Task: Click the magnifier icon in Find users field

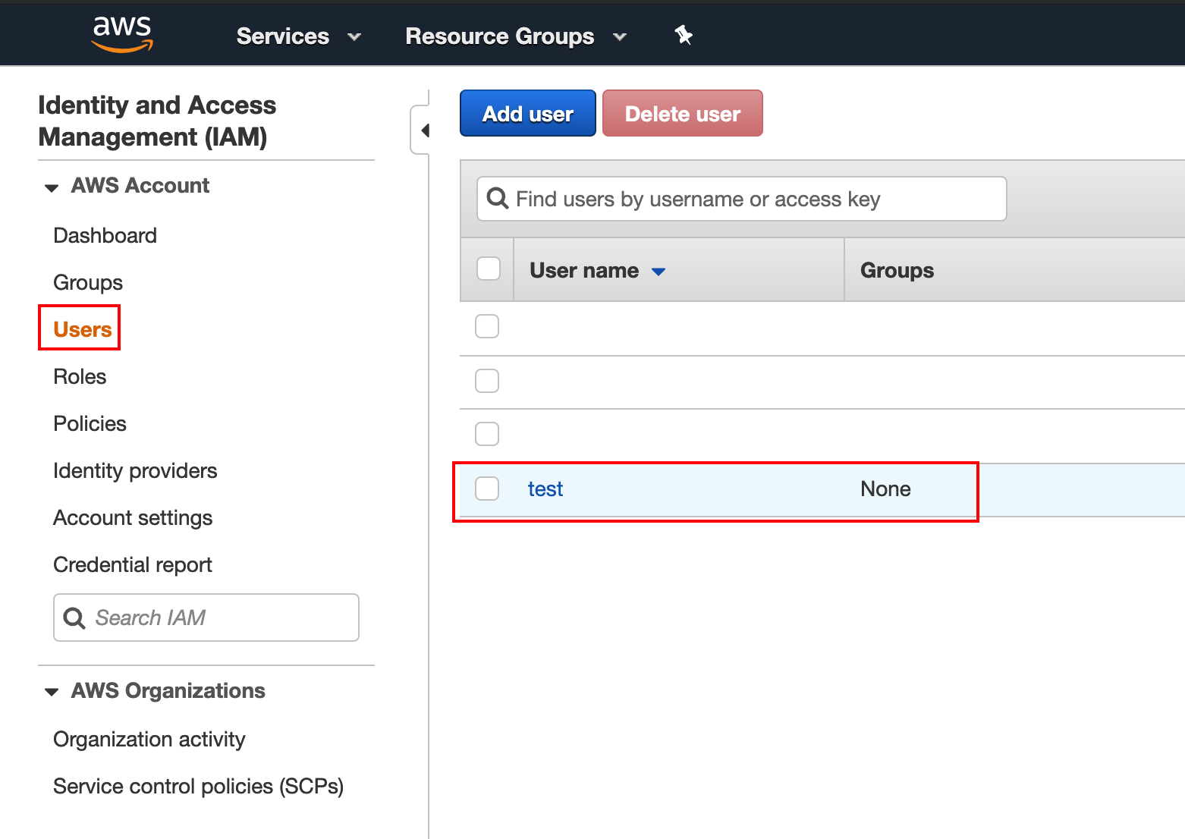Action: (x=498, y=199)
